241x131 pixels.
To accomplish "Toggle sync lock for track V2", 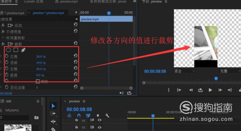I will point(92,127).
